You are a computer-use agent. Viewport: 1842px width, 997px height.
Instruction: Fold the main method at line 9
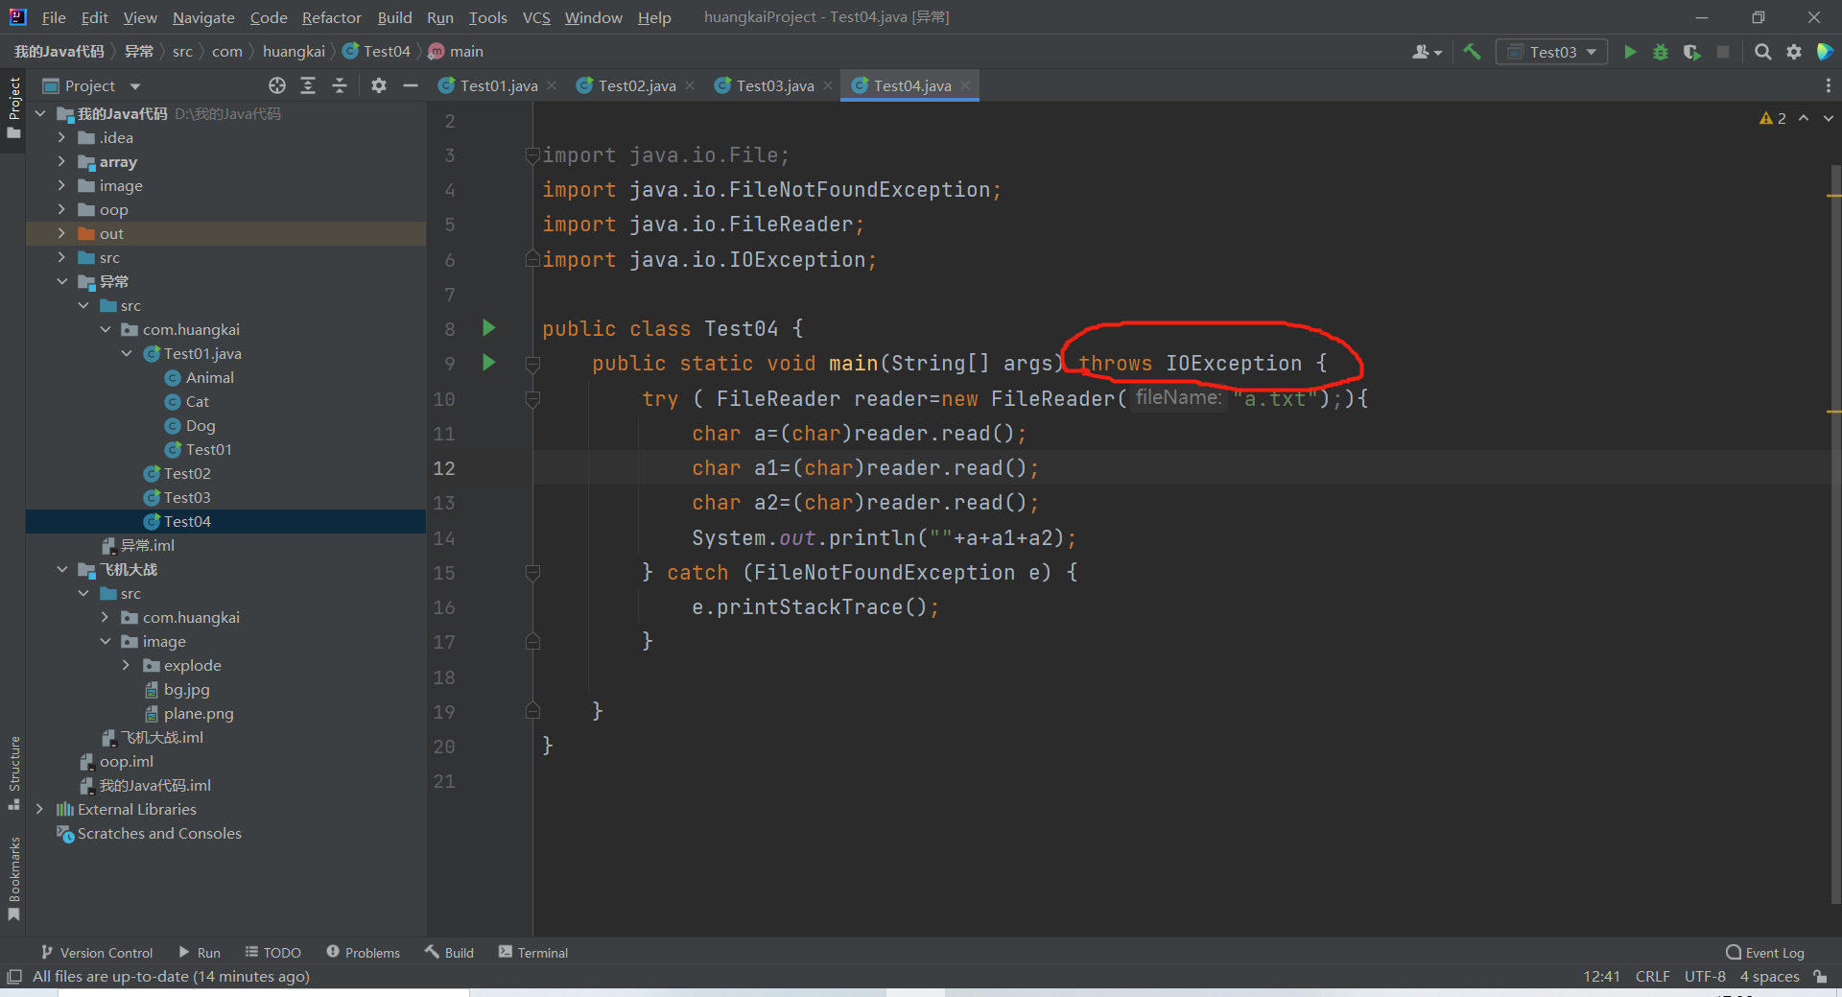point(533,364)
